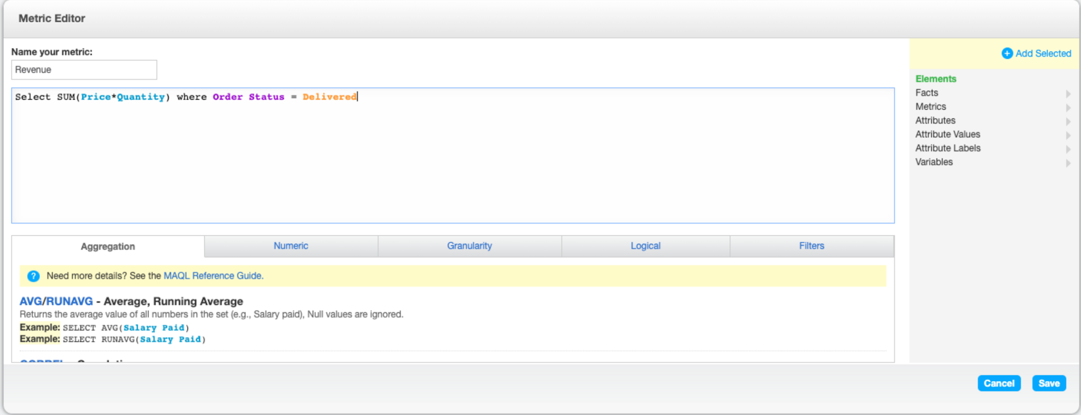This screenshot has height=415, width=1081.
Task: Switch to the Granularity tab
Action: pos(469,246)
